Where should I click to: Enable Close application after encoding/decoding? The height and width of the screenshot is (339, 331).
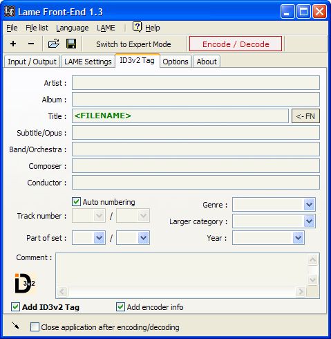click(35, 327)
